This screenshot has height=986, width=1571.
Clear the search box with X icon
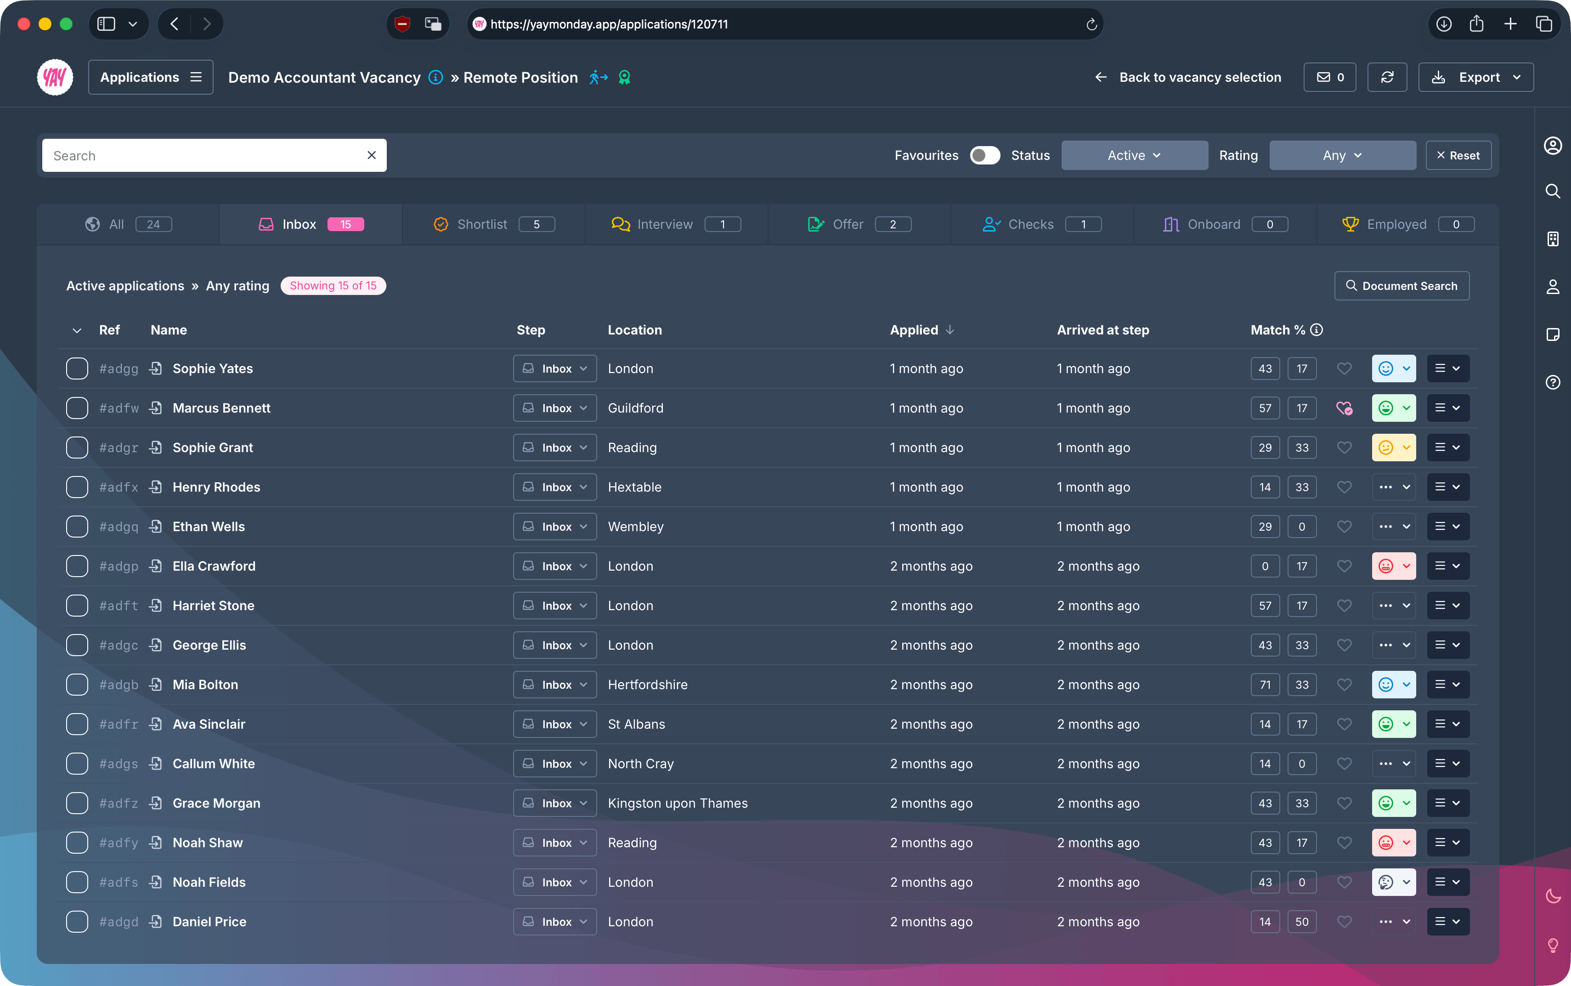click(372, 155)
